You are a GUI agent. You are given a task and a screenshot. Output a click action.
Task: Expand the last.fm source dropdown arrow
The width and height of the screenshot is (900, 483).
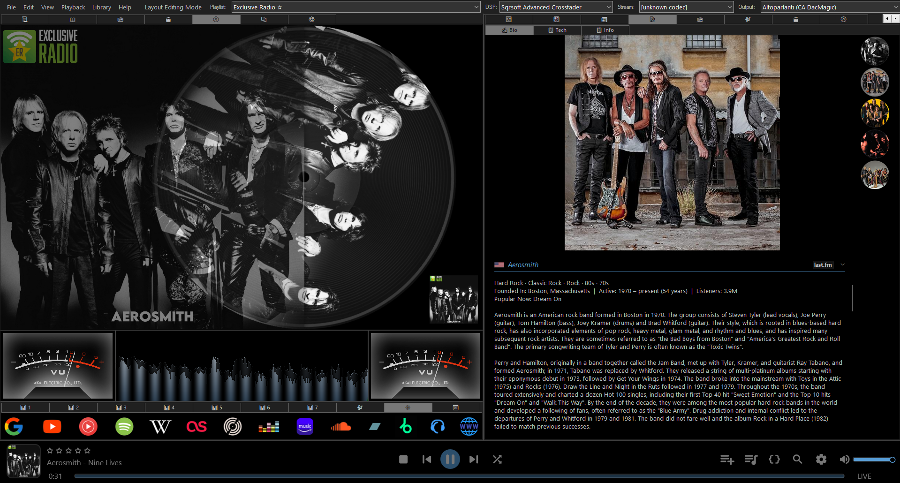click(843, 265)
